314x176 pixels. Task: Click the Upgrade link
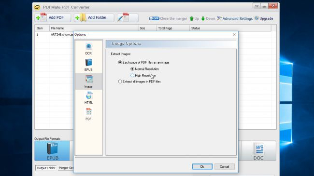click(x=264, y=18)
